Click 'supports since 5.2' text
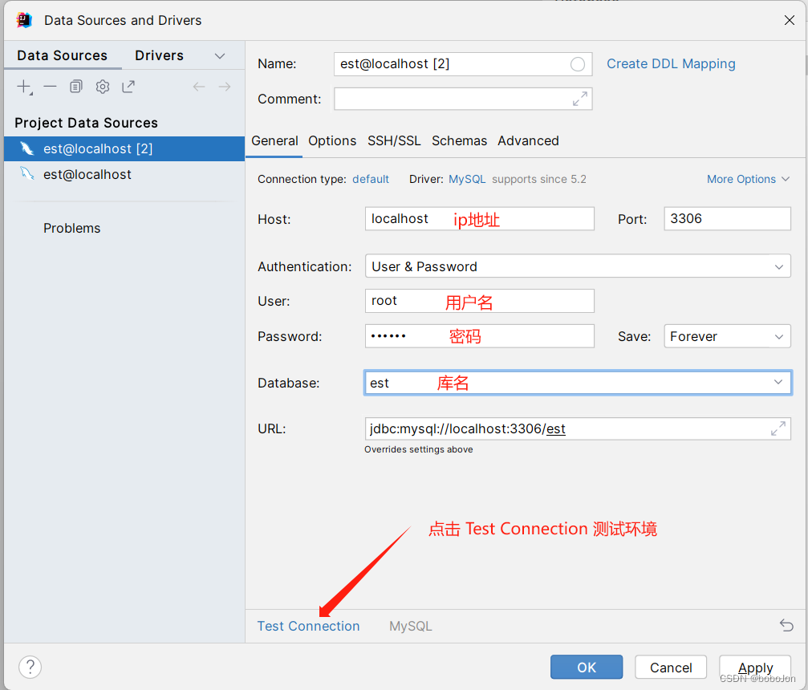Screen dimensions: 808x690 point(539,179)
